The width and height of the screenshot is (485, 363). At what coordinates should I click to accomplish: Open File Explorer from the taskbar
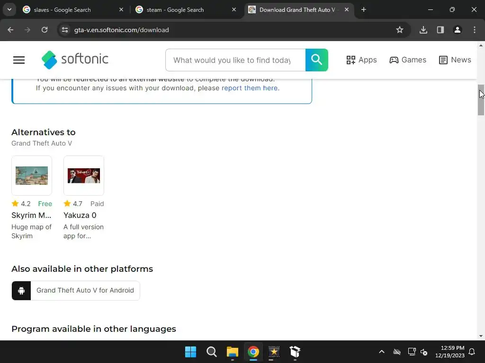[x=233, y=352]
